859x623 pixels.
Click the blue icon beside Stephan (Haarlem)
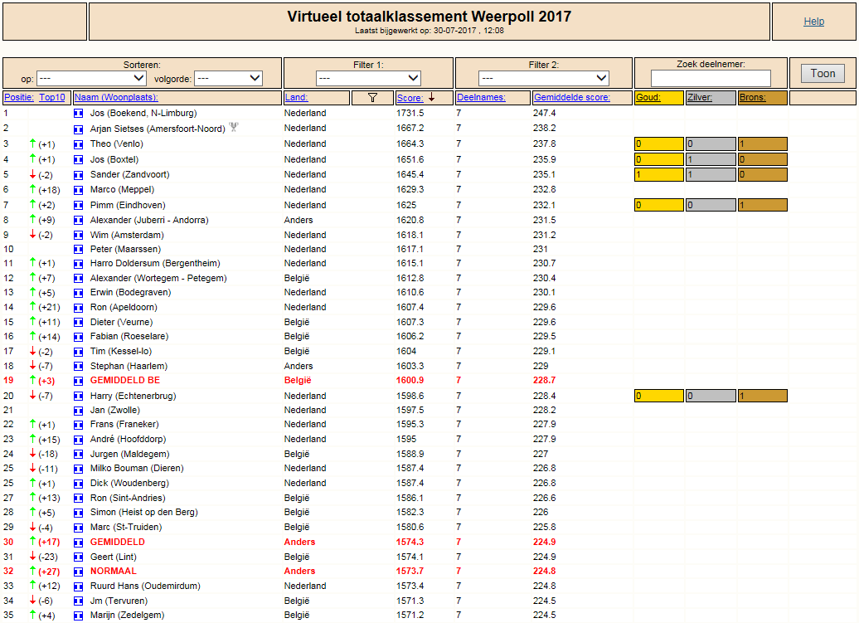pos(78,366)
